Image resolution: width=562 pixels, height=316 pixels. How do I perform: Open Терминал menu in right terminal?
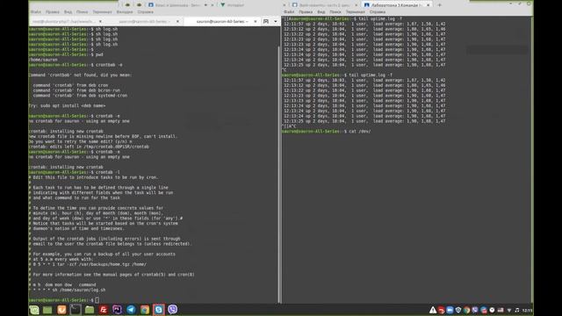(x=355, y=11)
